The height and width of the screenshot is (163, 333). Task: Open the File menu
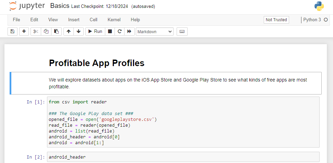click(16, 20)
